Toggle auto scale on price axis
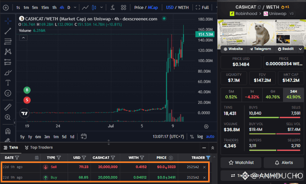 click(210, 137)
